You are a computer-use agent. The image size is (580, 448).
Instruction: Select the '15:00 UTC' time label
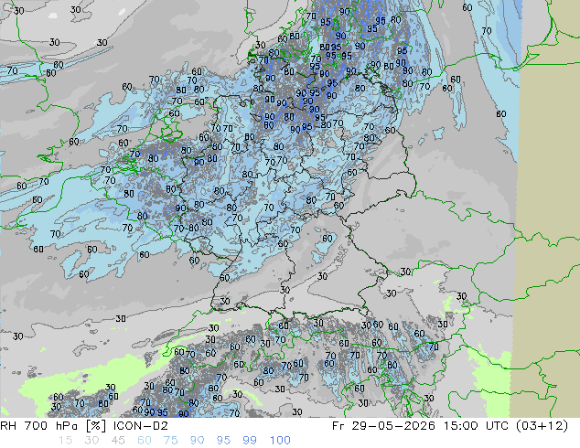(476, 426)
